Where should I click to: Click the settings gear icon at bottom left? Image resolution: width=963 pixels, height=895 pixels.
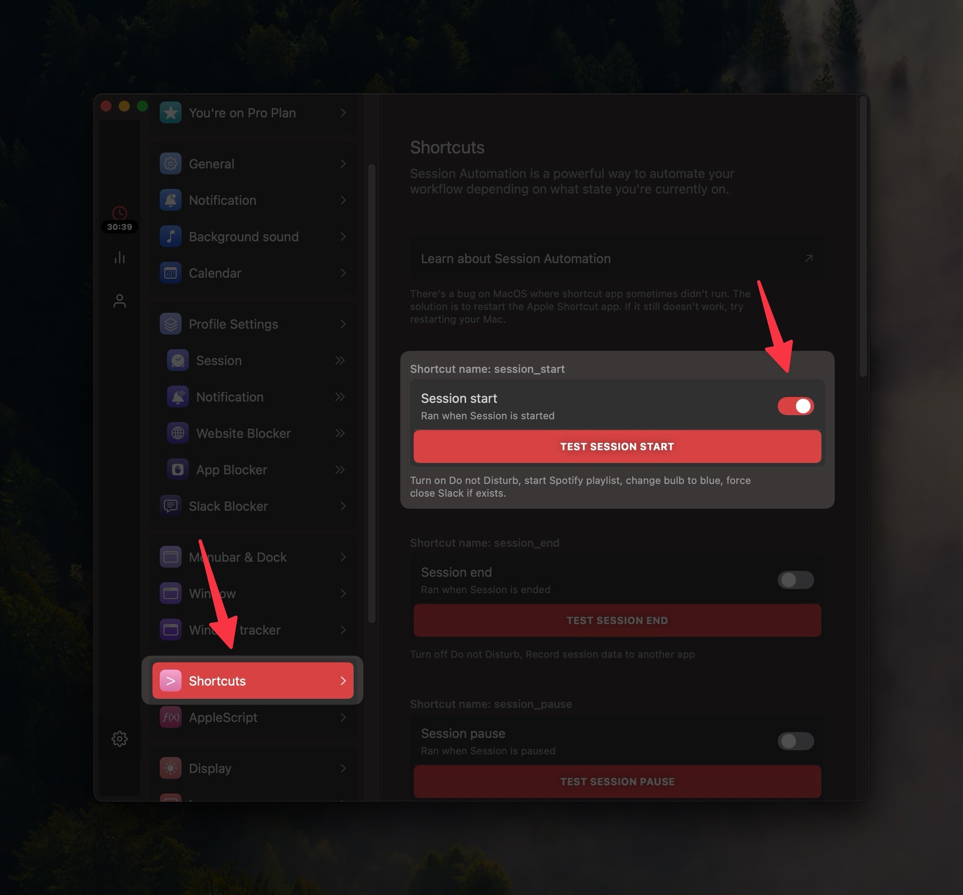[x=119, y=738]
